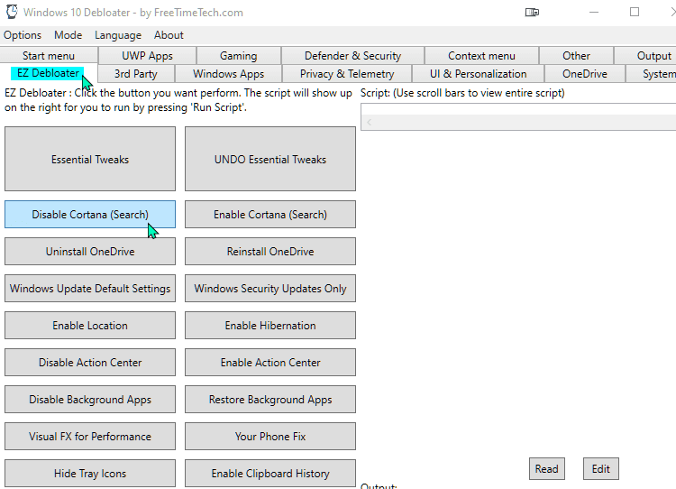Screen dimensions: 676x489
Task: Click Disable Action Center
Action: [x=90, y=362]
